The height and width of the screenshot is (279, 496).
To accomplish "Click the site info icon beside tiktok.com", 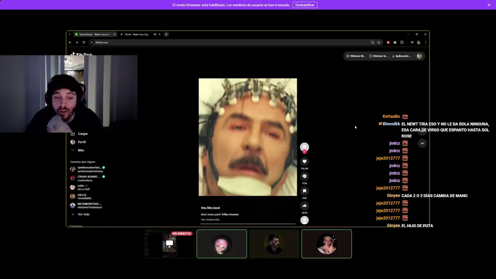I will click(x=92, y=42).
